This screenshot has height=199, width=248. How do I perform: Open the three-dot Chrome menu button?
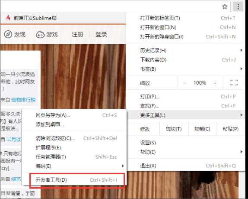click(x=238, y=7)
